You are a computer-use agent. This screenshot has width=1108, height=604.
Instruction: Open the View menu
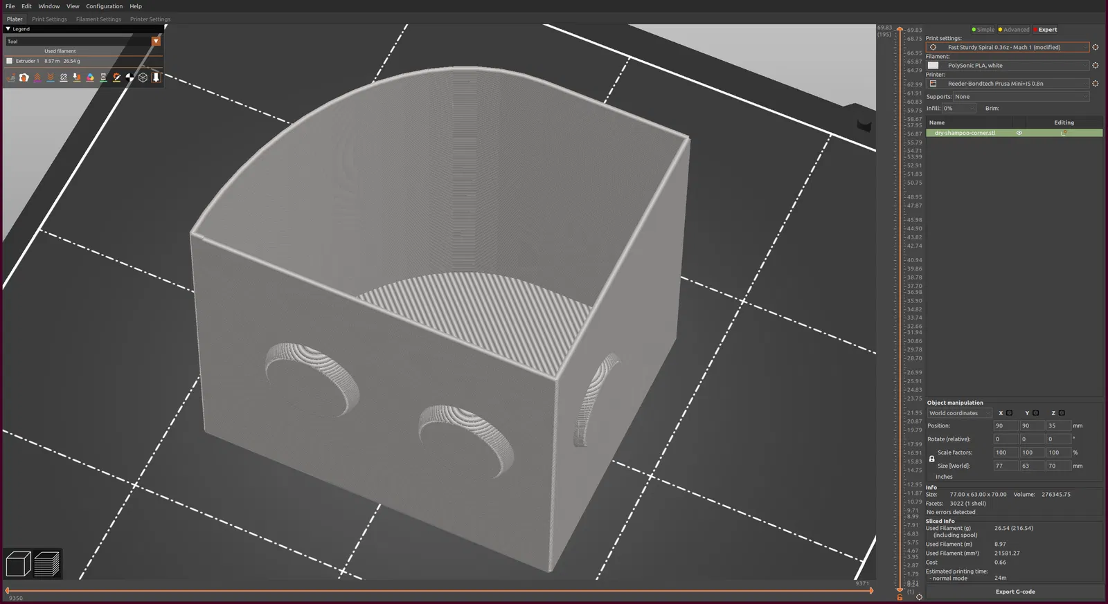(x=73, y=6)
